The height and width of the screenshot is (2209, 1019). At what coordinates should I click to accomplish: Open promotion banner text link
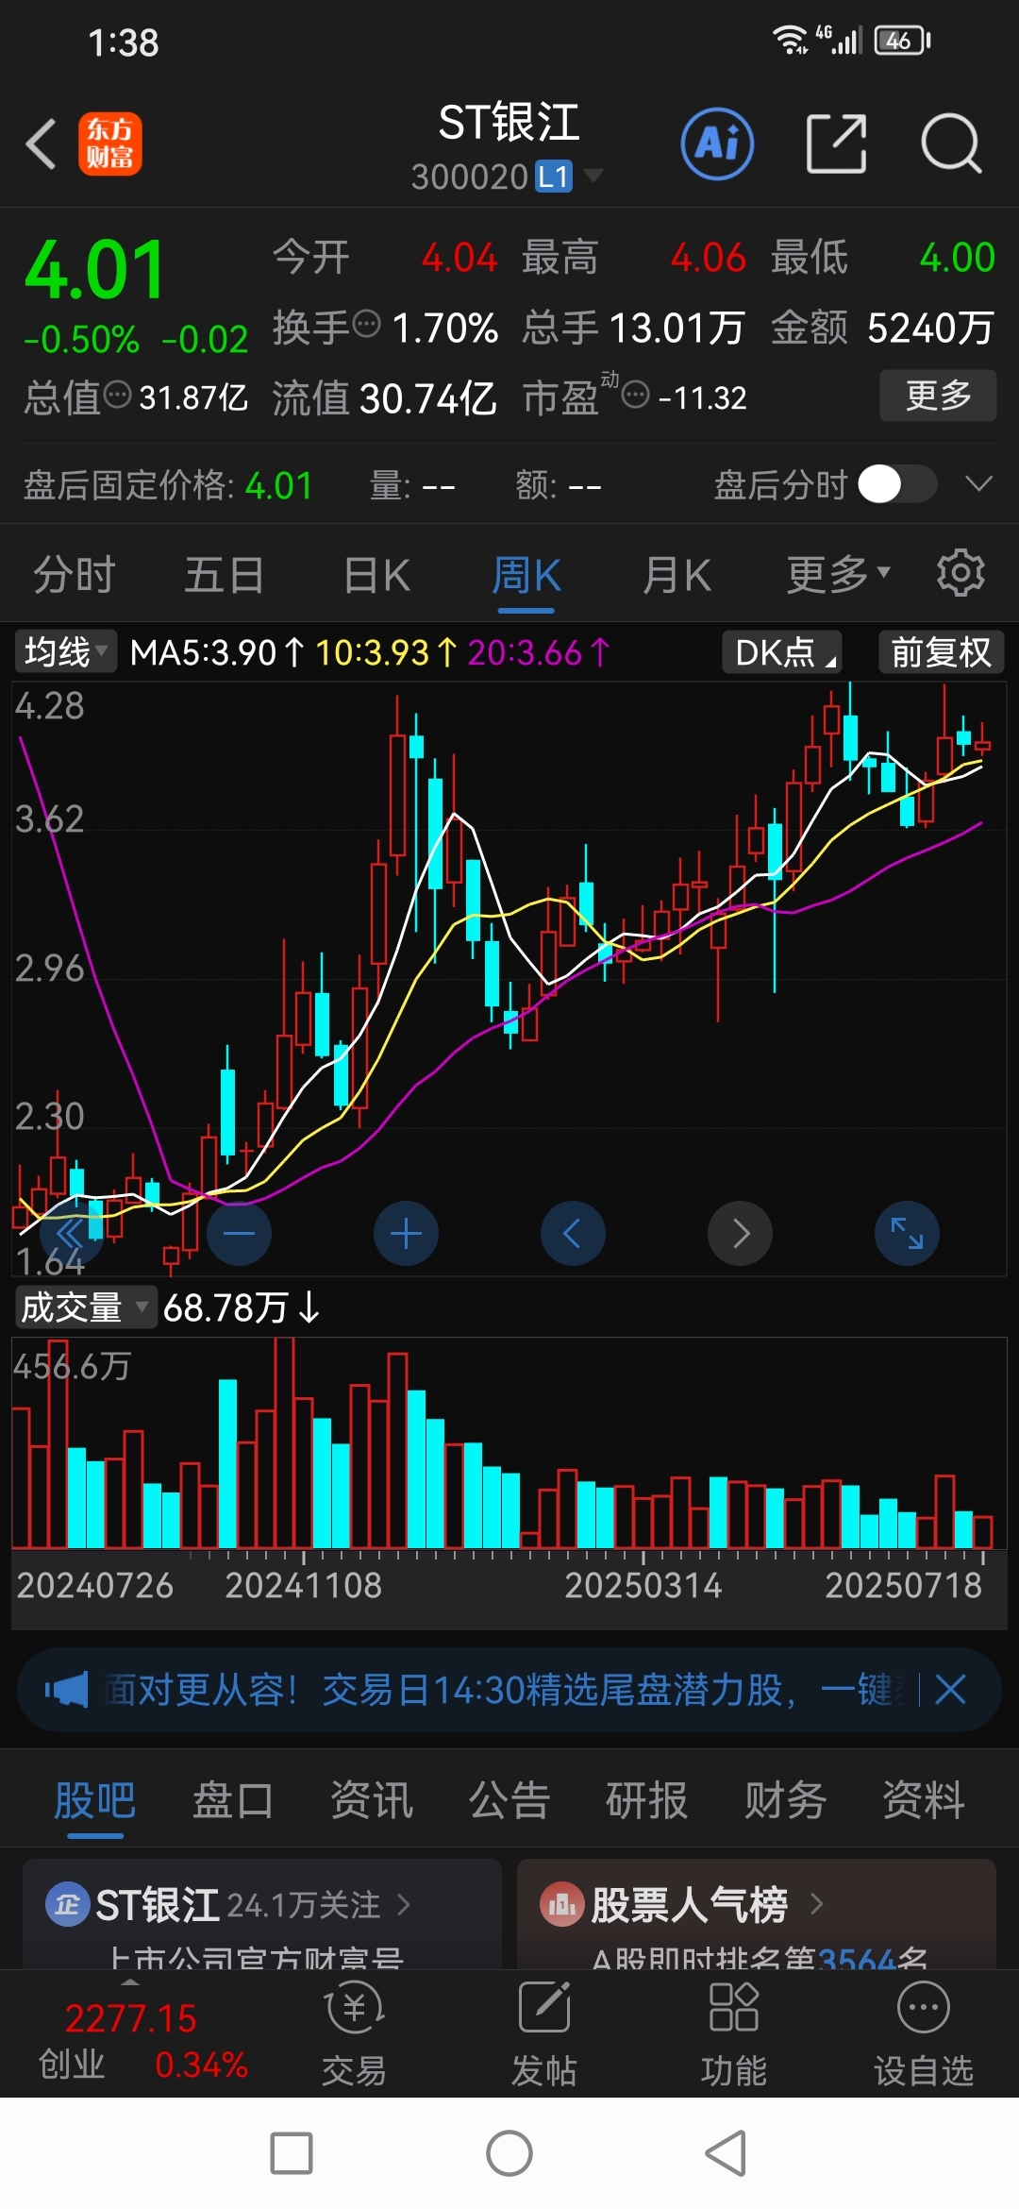[505, 1689]
